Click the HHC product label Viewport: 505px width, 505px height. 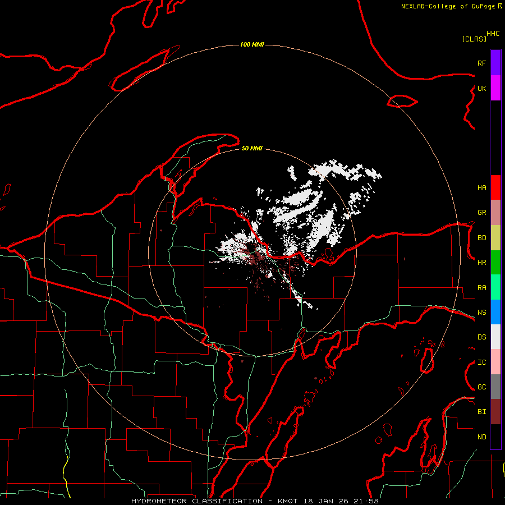coord(493,34)
